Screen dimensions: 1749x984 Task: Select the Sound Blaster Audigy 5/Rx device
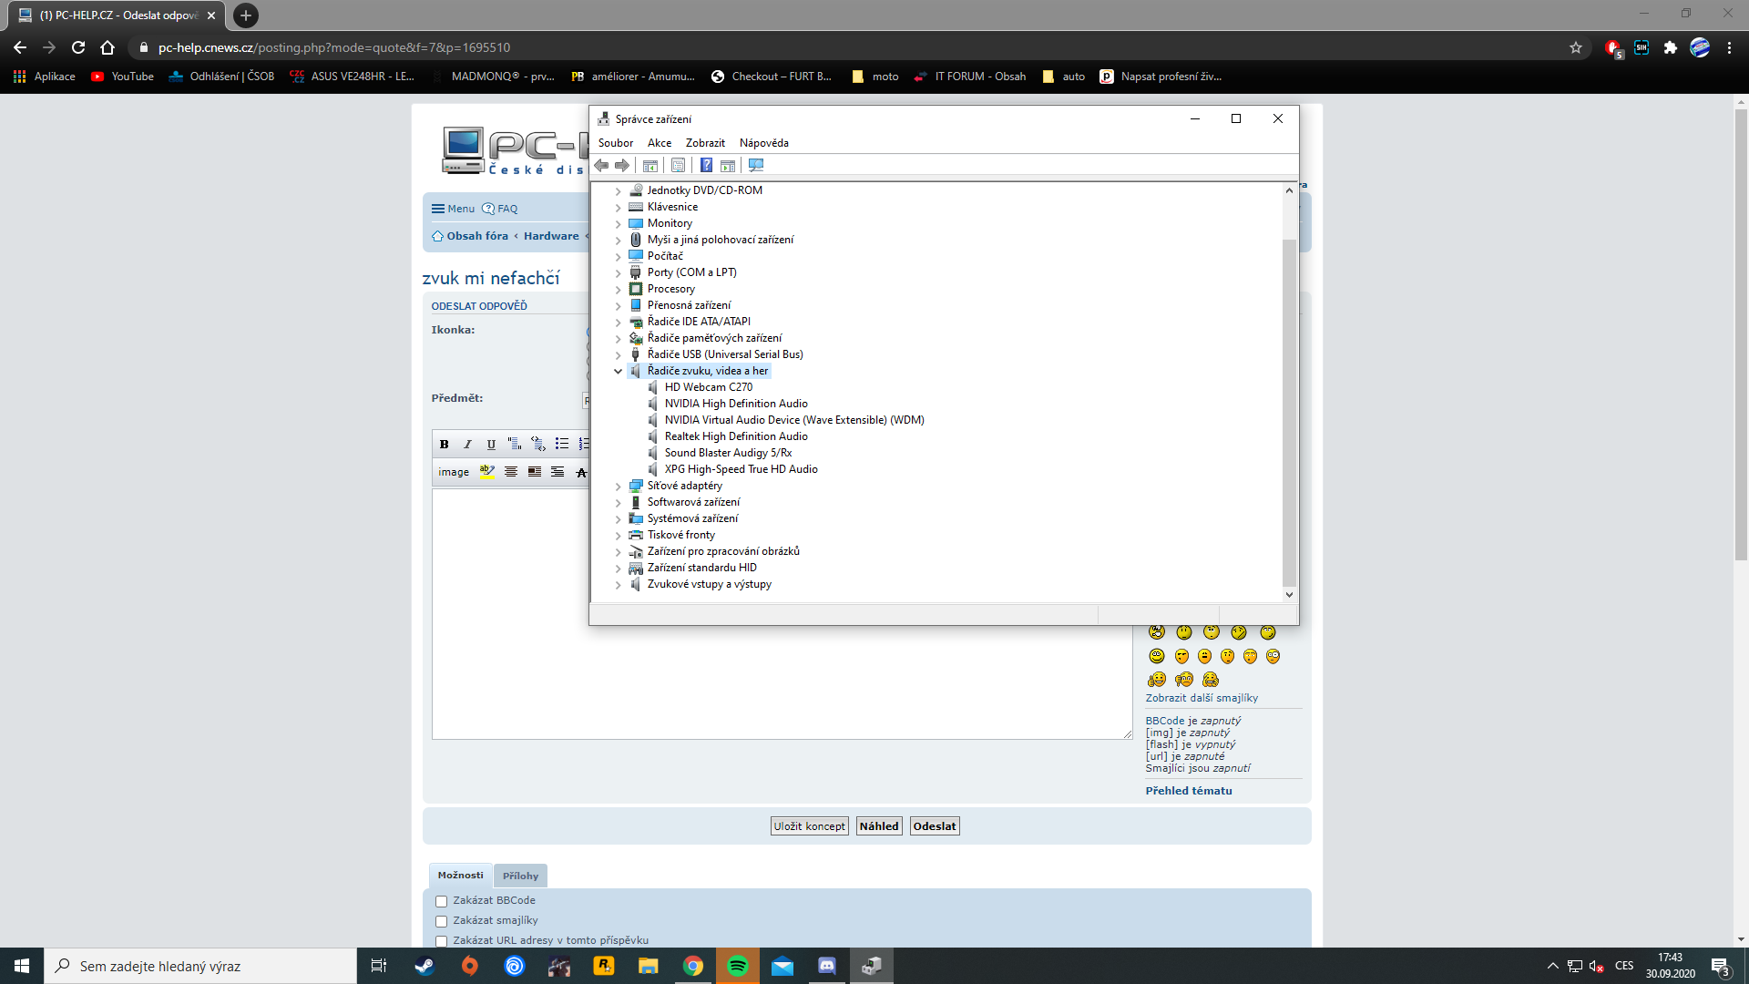click(728, 453)
